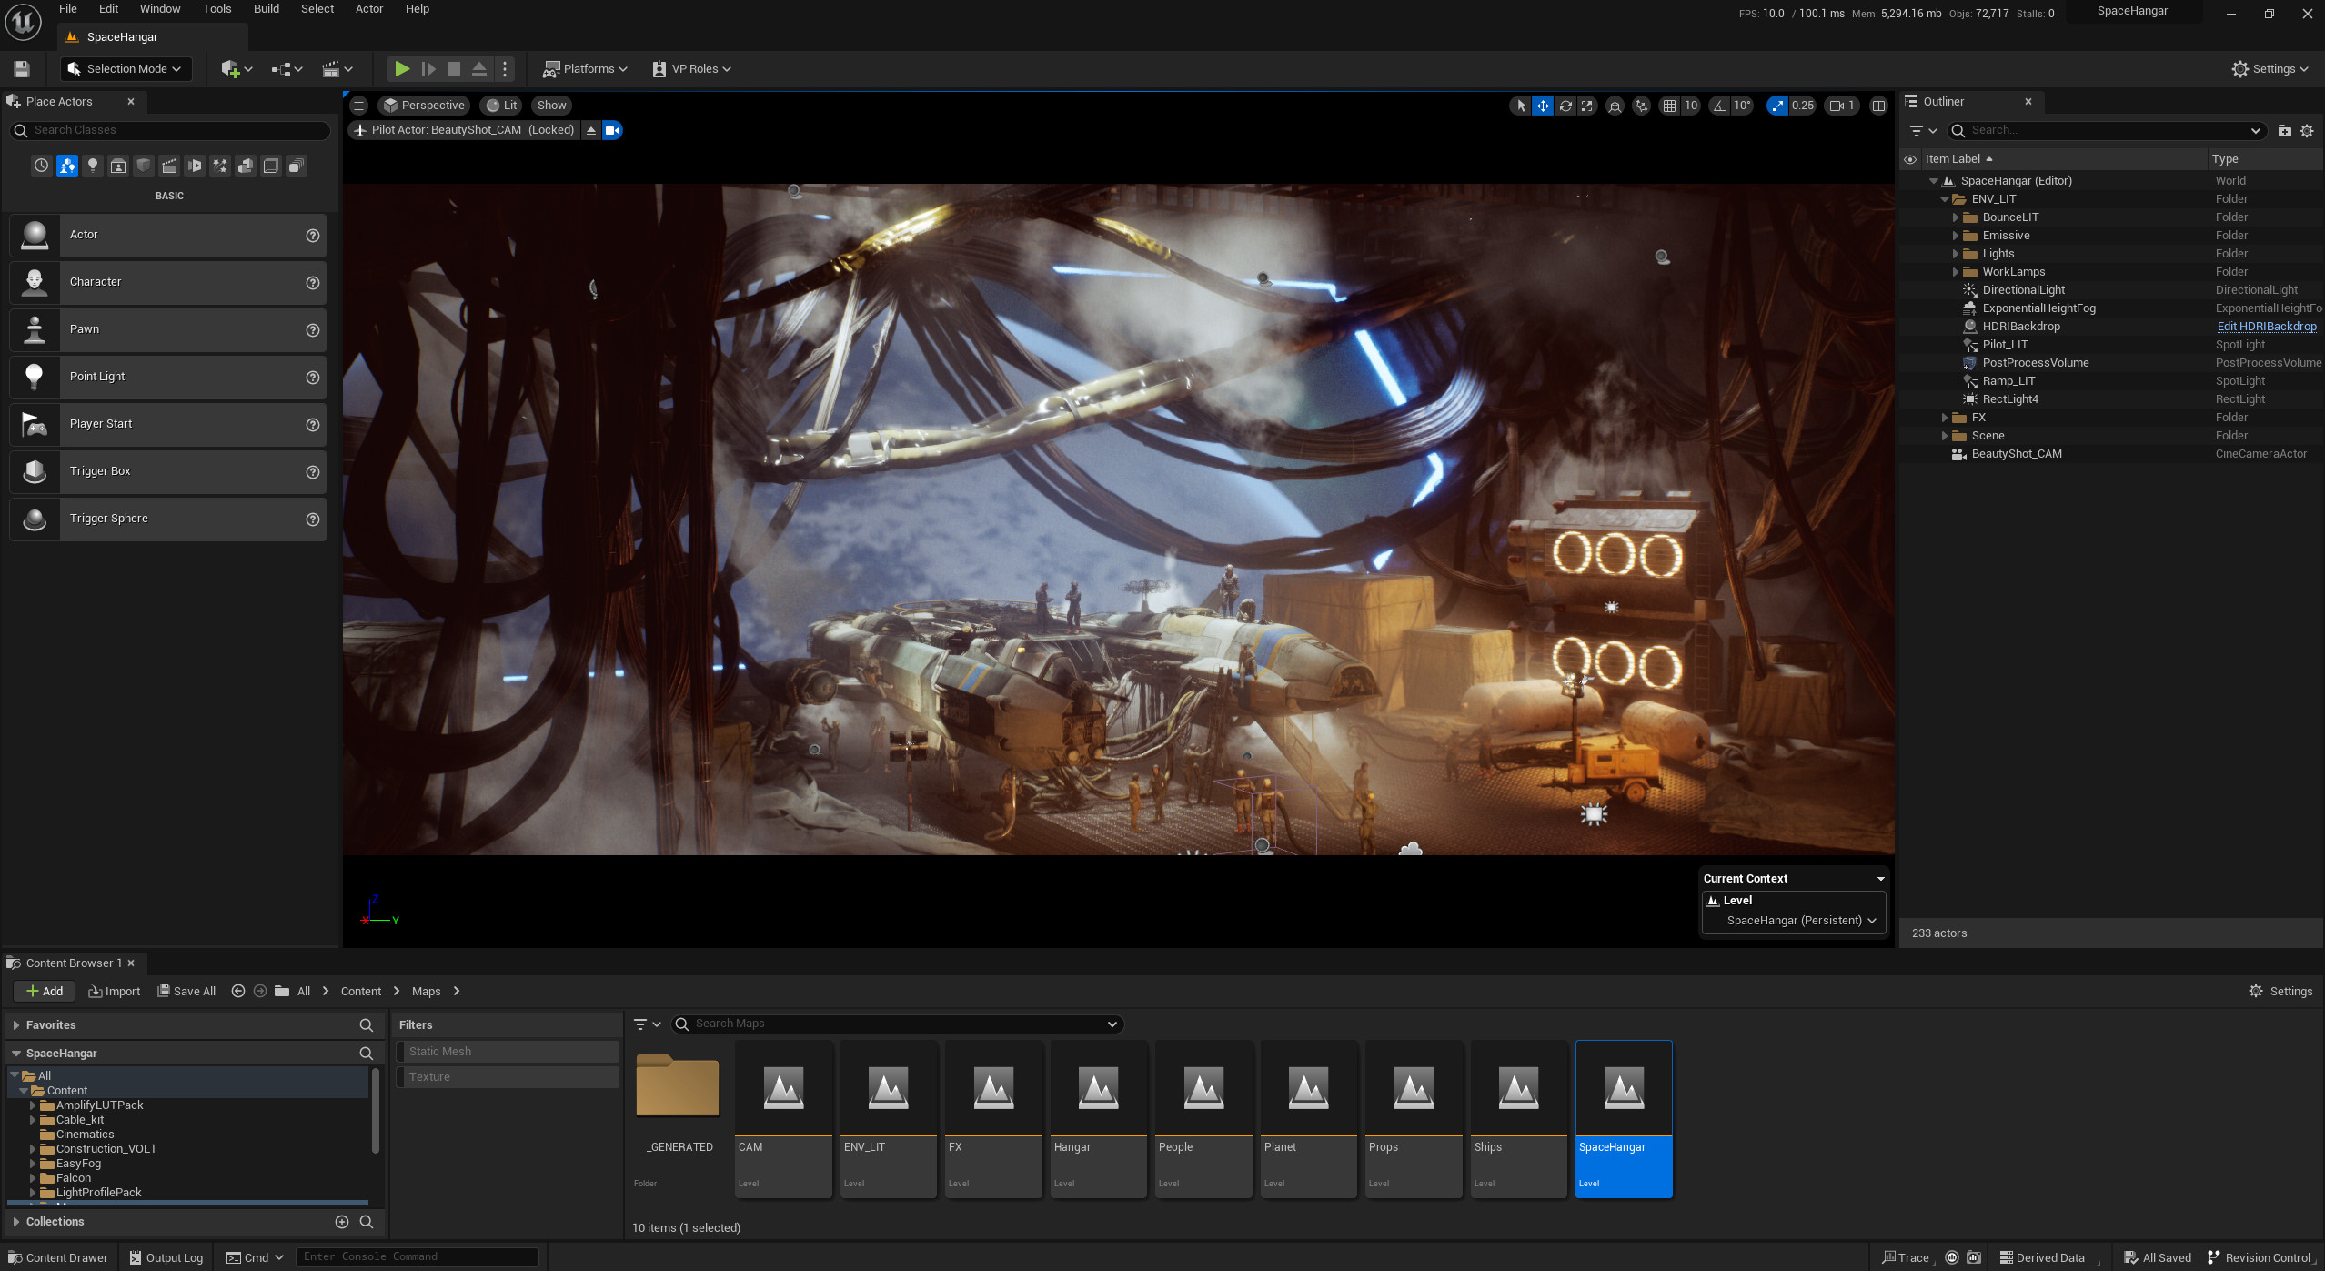Open the Cmd type dropdown

[x=256, y=1258]
